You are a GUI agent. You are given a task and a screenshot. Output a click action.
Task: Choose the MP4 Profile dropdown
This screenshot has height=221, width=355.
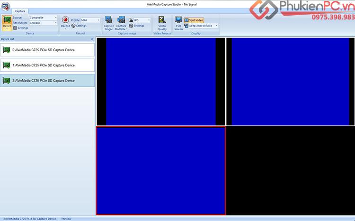click(90, 20)
